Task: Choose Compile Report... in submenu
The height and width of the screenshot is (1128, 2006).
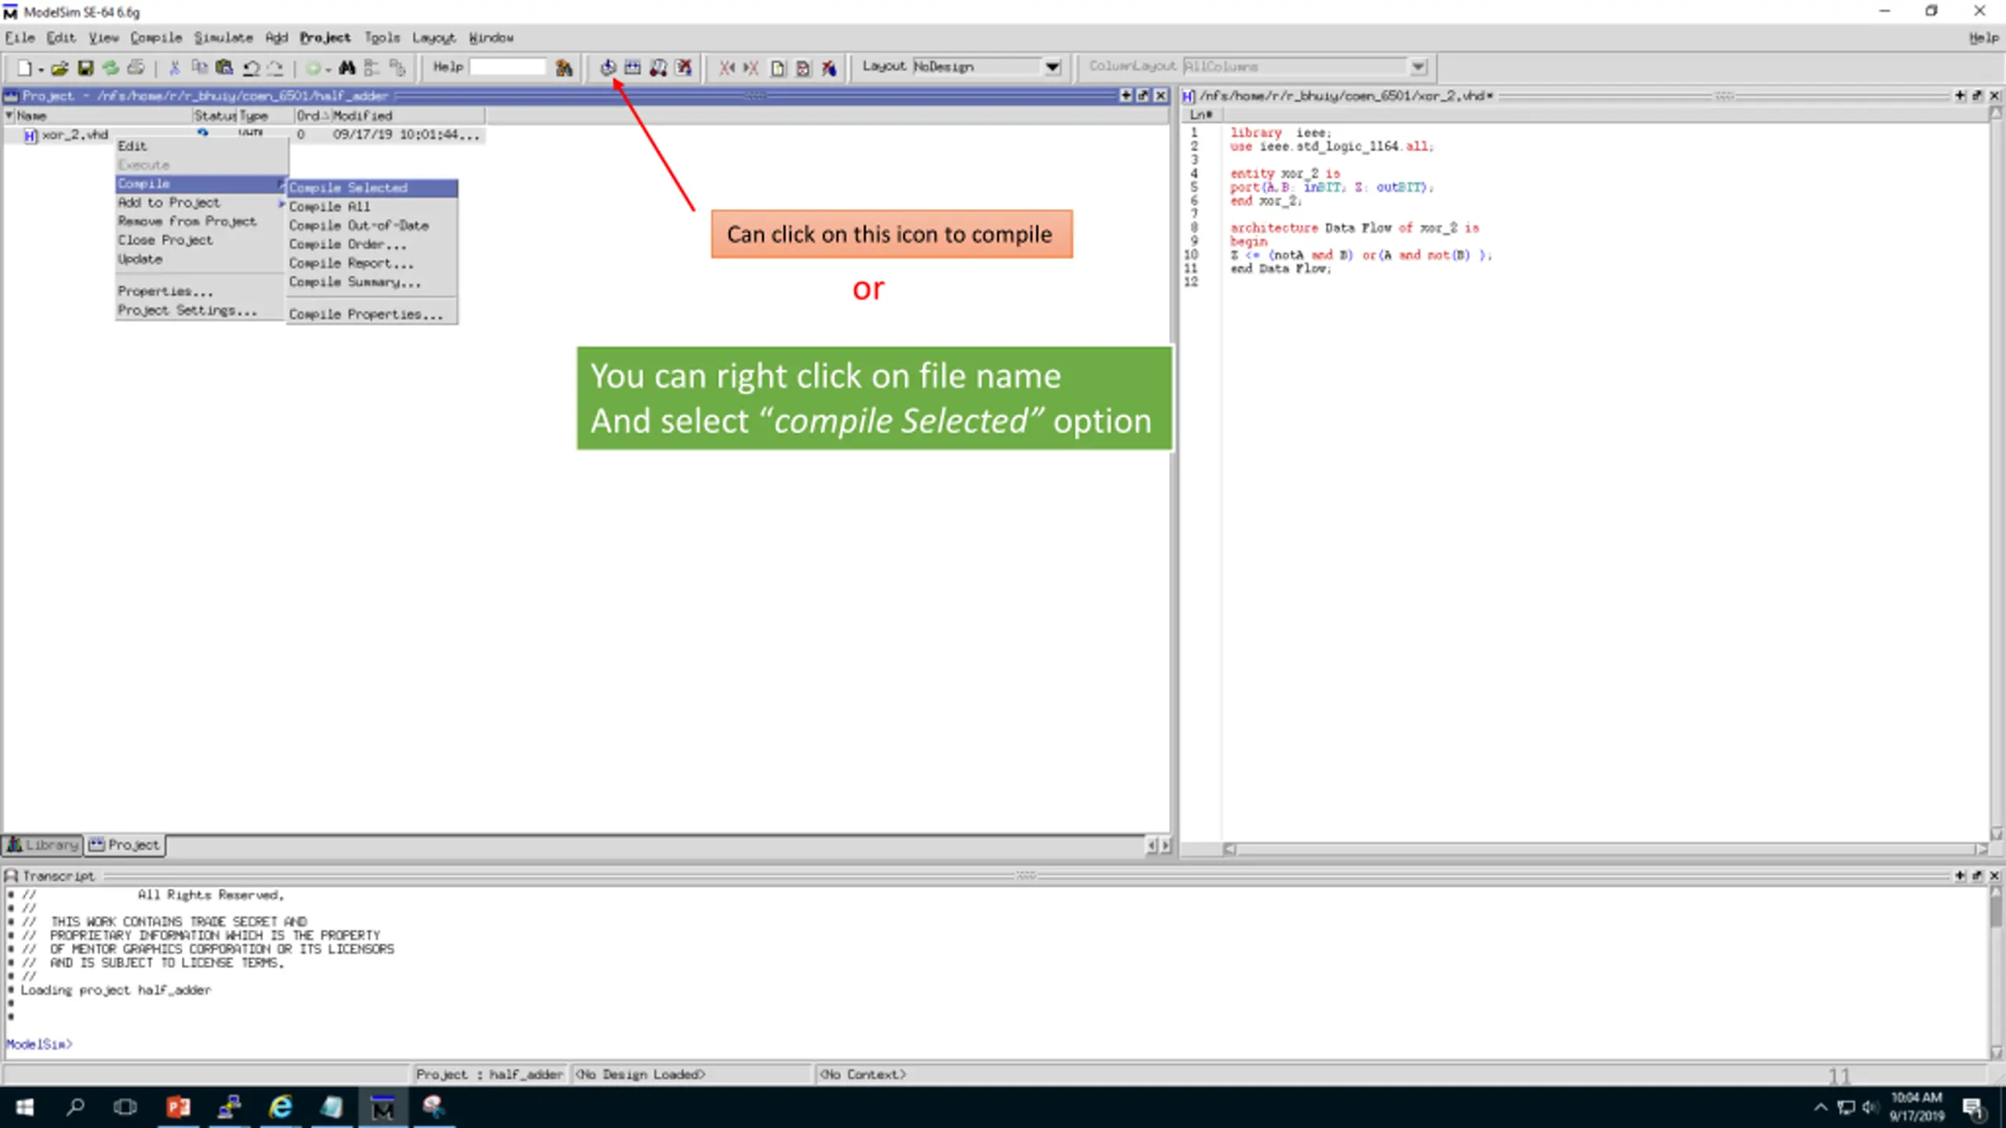Action: 372,263
